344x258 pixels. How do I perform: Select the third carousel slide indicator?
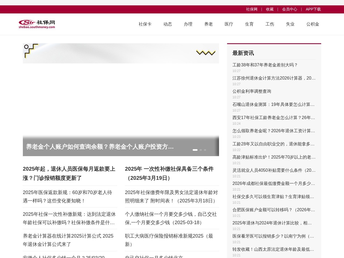pyautogui.click(x=205, y=150)
